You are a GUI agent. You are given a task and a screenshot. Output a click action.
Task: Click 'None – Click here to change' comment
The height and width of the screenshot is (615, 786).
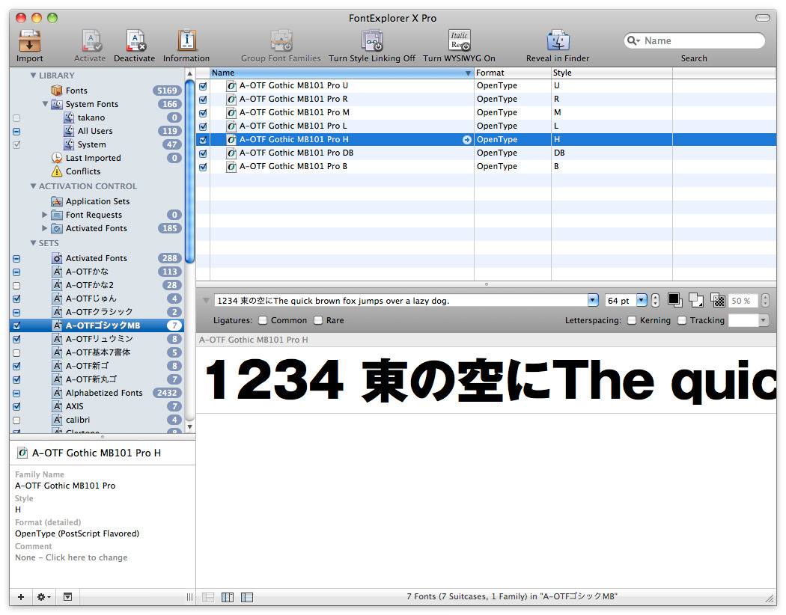tap(71, 557)
